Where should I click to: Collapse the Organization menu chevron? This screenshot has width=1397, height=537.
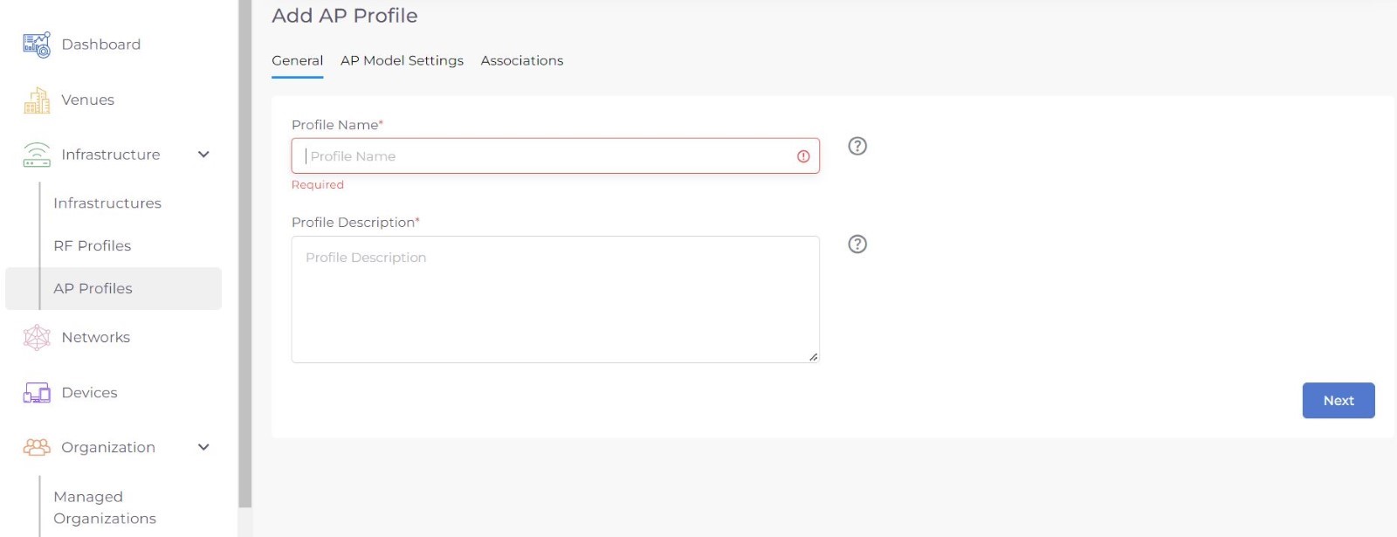point(203,447)
